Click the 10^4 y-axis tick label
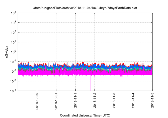 click(13, 13)
